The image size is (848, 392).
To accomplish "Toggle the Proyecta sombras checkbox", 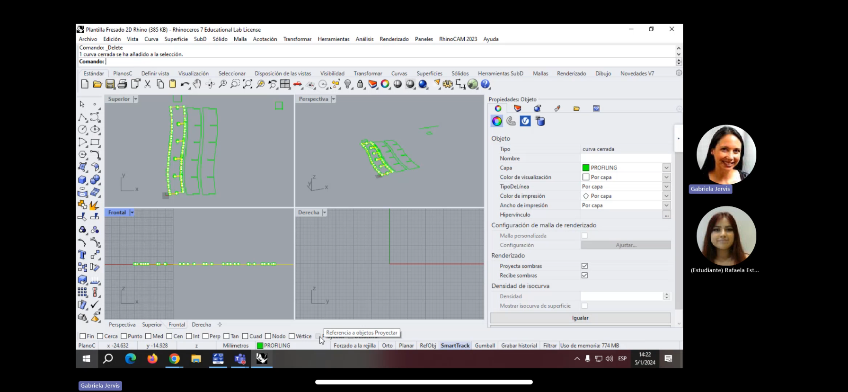I will [x=584, y=266].
